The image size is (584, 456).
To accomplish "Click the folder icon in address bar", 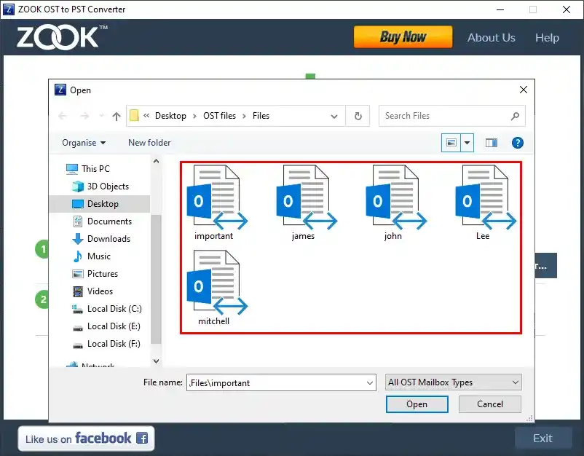I will (134, 116).
